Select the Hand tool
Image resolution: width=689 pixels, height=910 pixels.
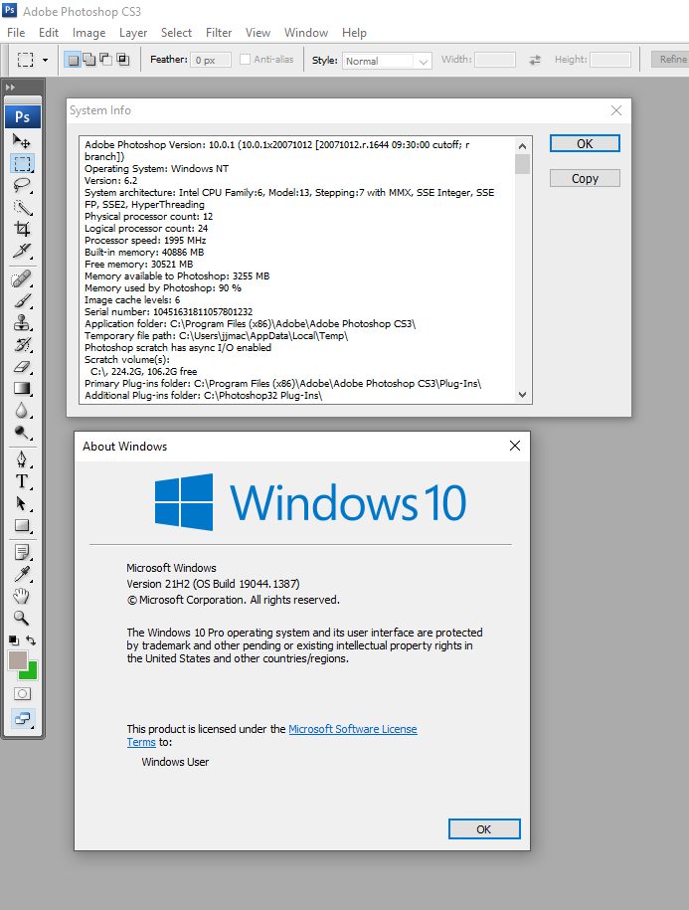click(22, 596)
